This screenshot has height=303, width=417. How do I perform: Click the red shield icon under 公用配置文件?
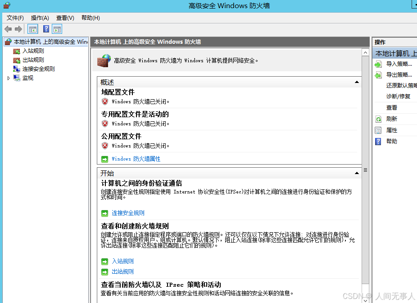click(x=105, y=146)
